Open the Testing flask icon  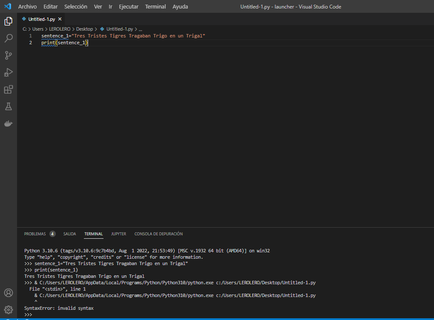point(9,106)
